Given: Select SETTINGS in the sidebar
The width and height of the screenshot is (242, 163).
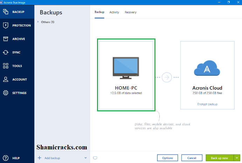Looking at the screenshot, I should pyautogui.click(x=19, y=93).
